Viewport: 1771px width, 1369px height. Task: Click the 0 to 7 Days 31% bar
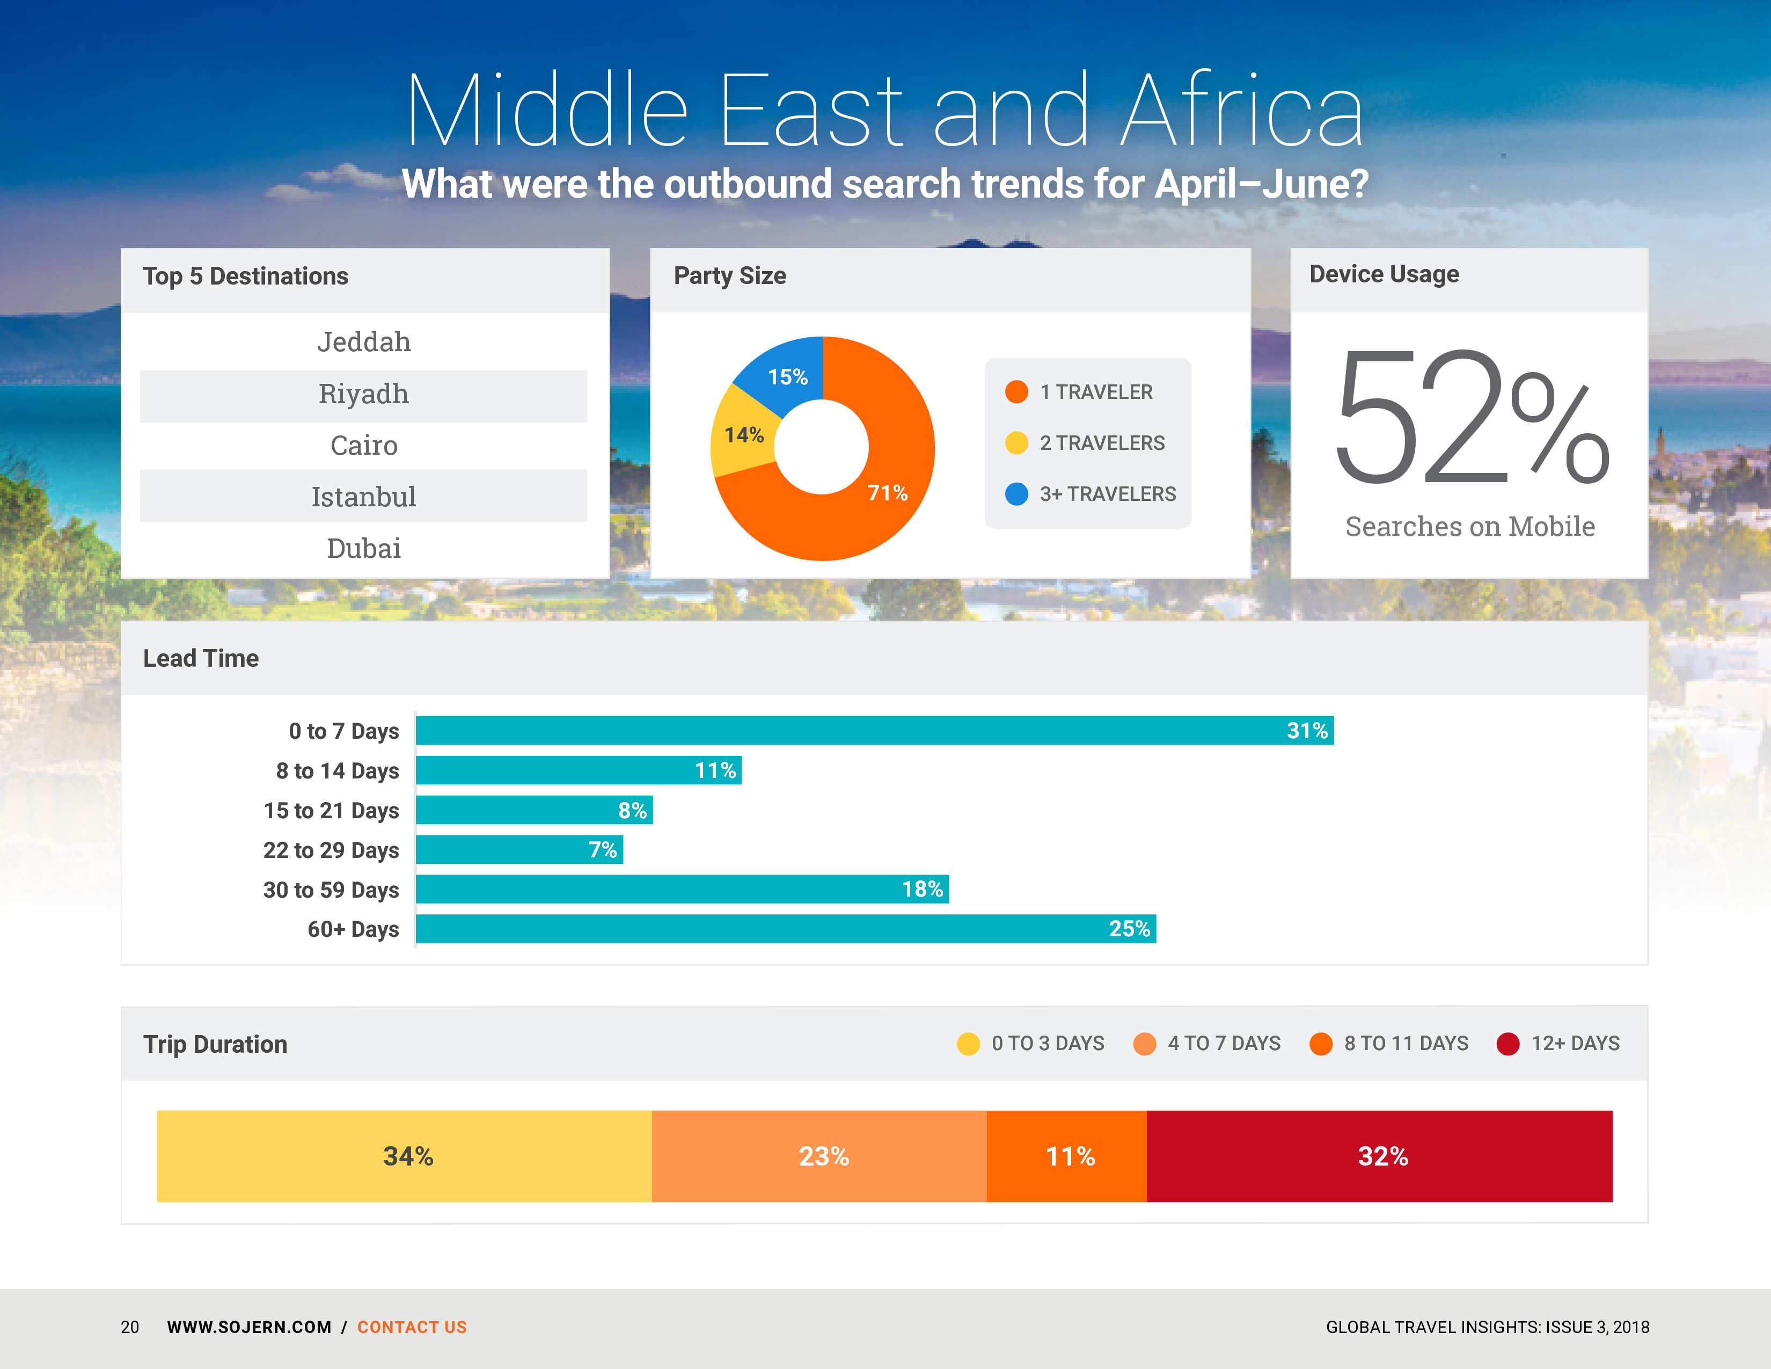874,731
